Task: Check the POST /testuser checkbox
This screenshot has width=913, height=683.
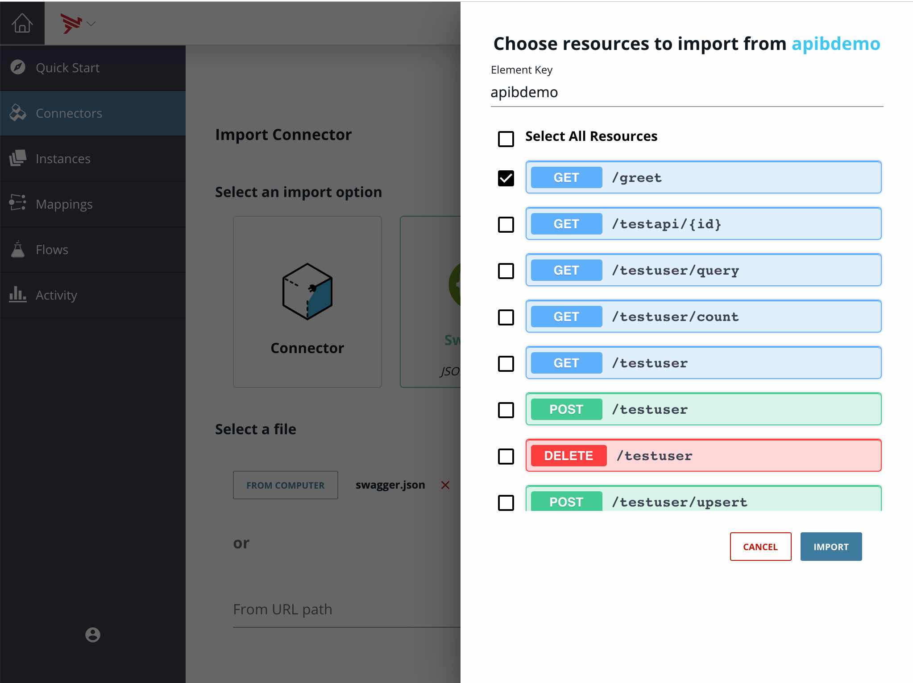Action: 506,410
